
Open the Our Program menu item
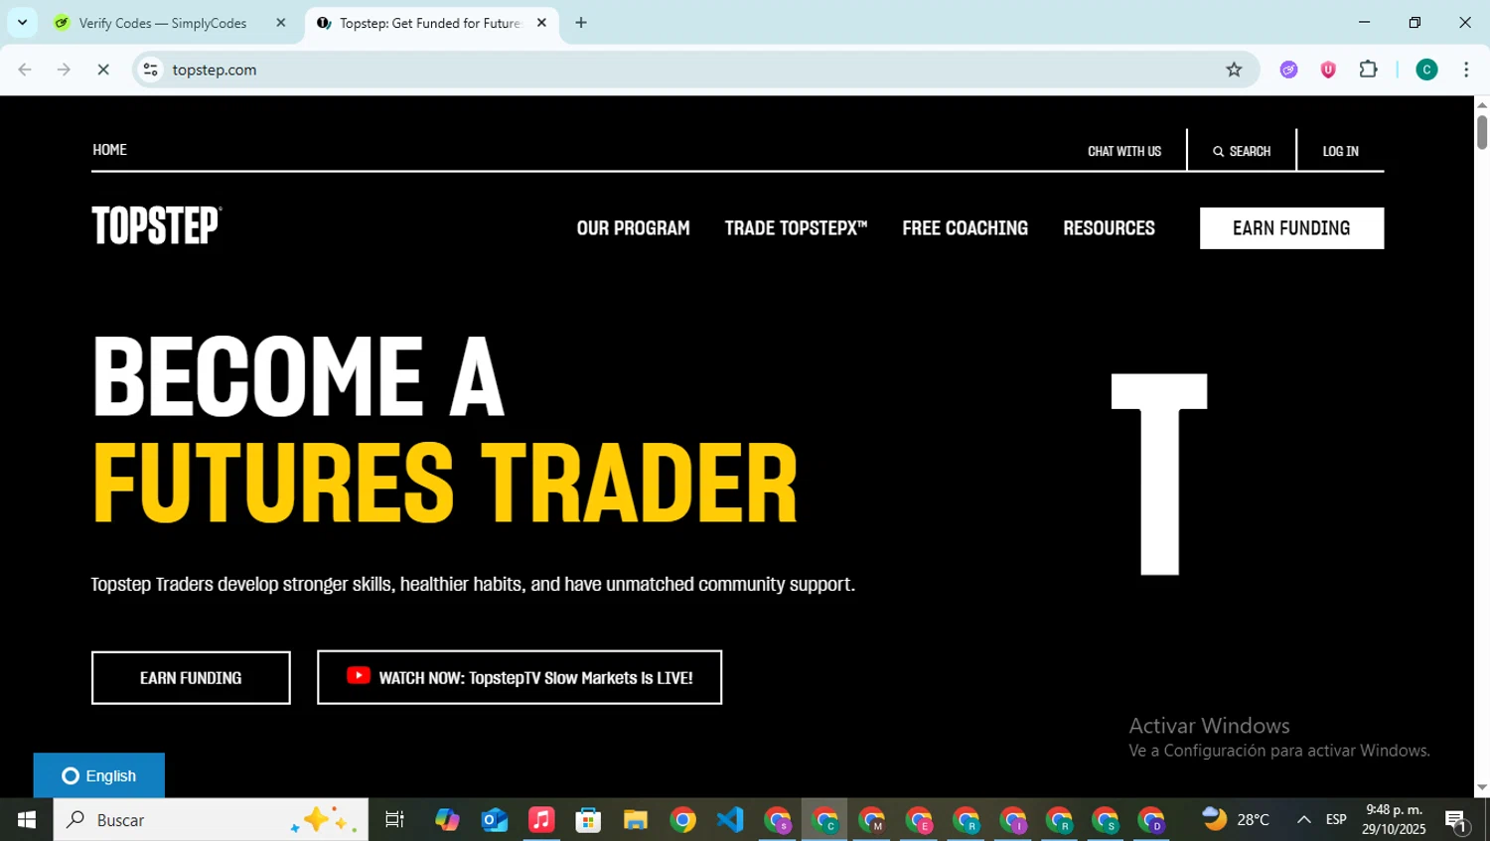pos(633,228)
